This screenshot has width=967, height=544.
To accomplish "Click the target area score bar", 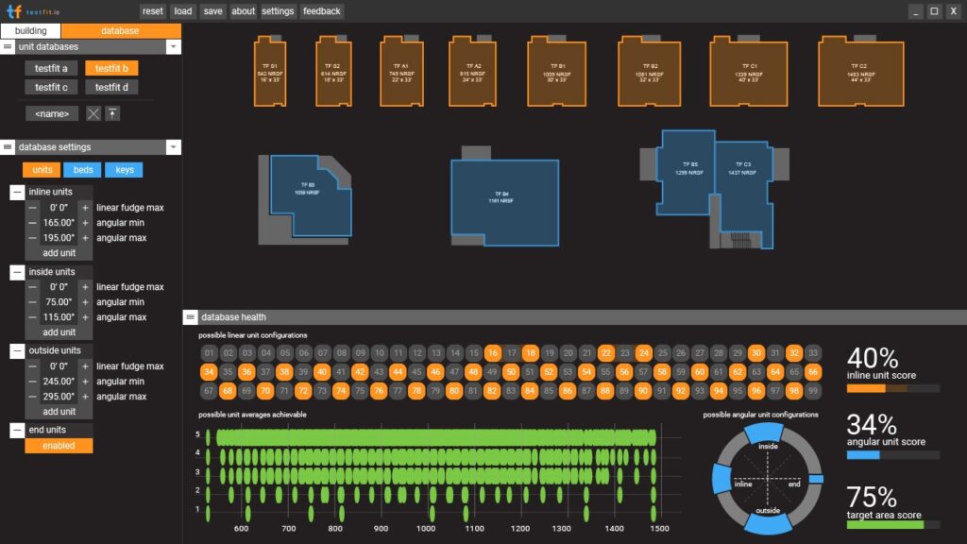I will coord(893,525).
